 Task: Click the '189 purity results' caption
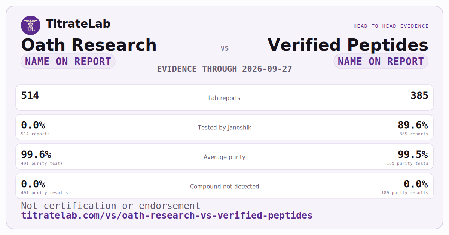pyautogui.click(x=405, y=193)
